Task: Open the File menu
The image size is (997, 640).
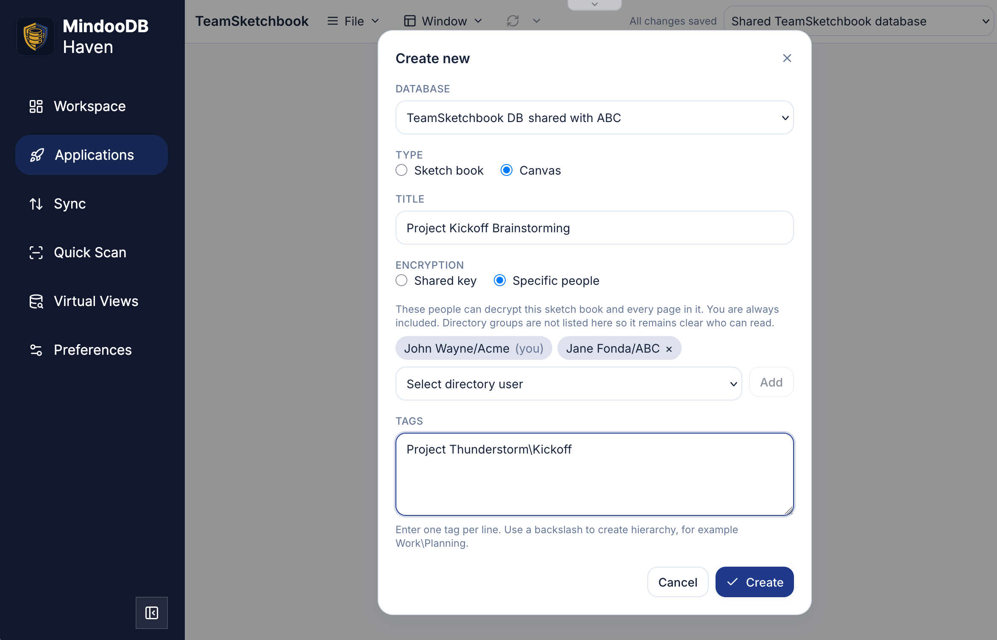Action: pyautogui.click(x=353, y=21)
